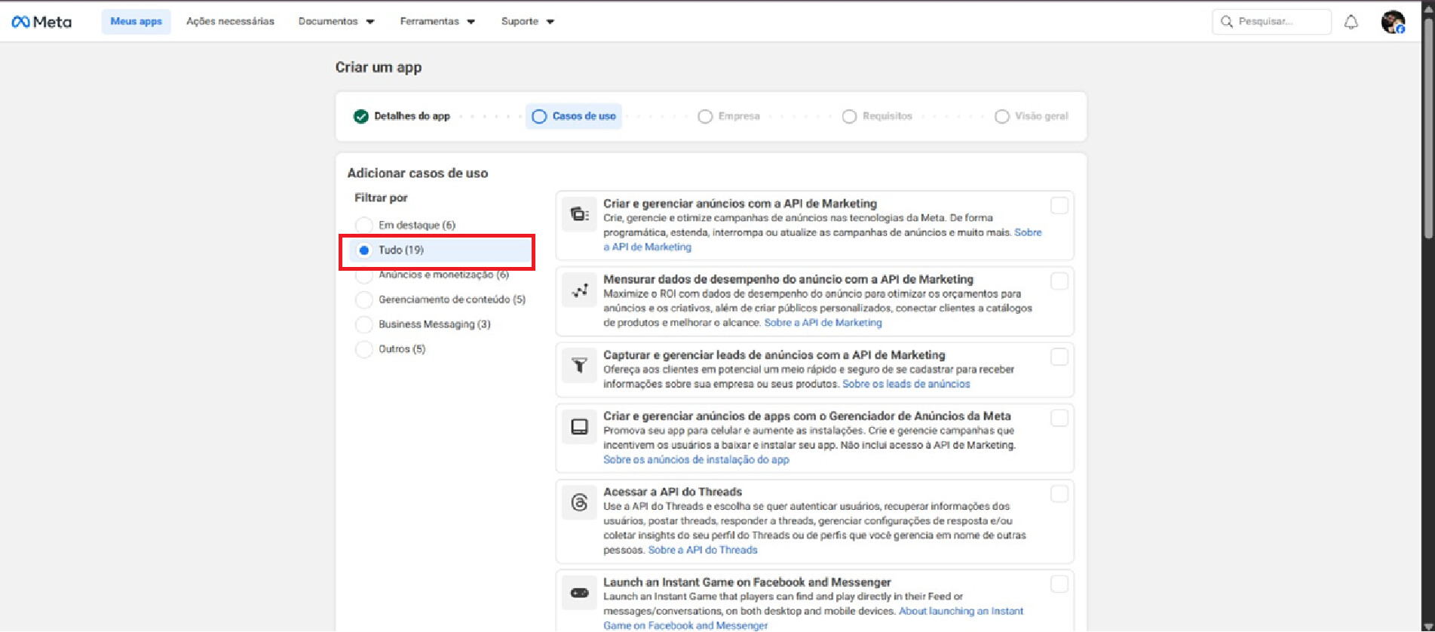Check the Acessar a API do Threads checkbox
The image size is (1435, 632).
(1059, 494)
